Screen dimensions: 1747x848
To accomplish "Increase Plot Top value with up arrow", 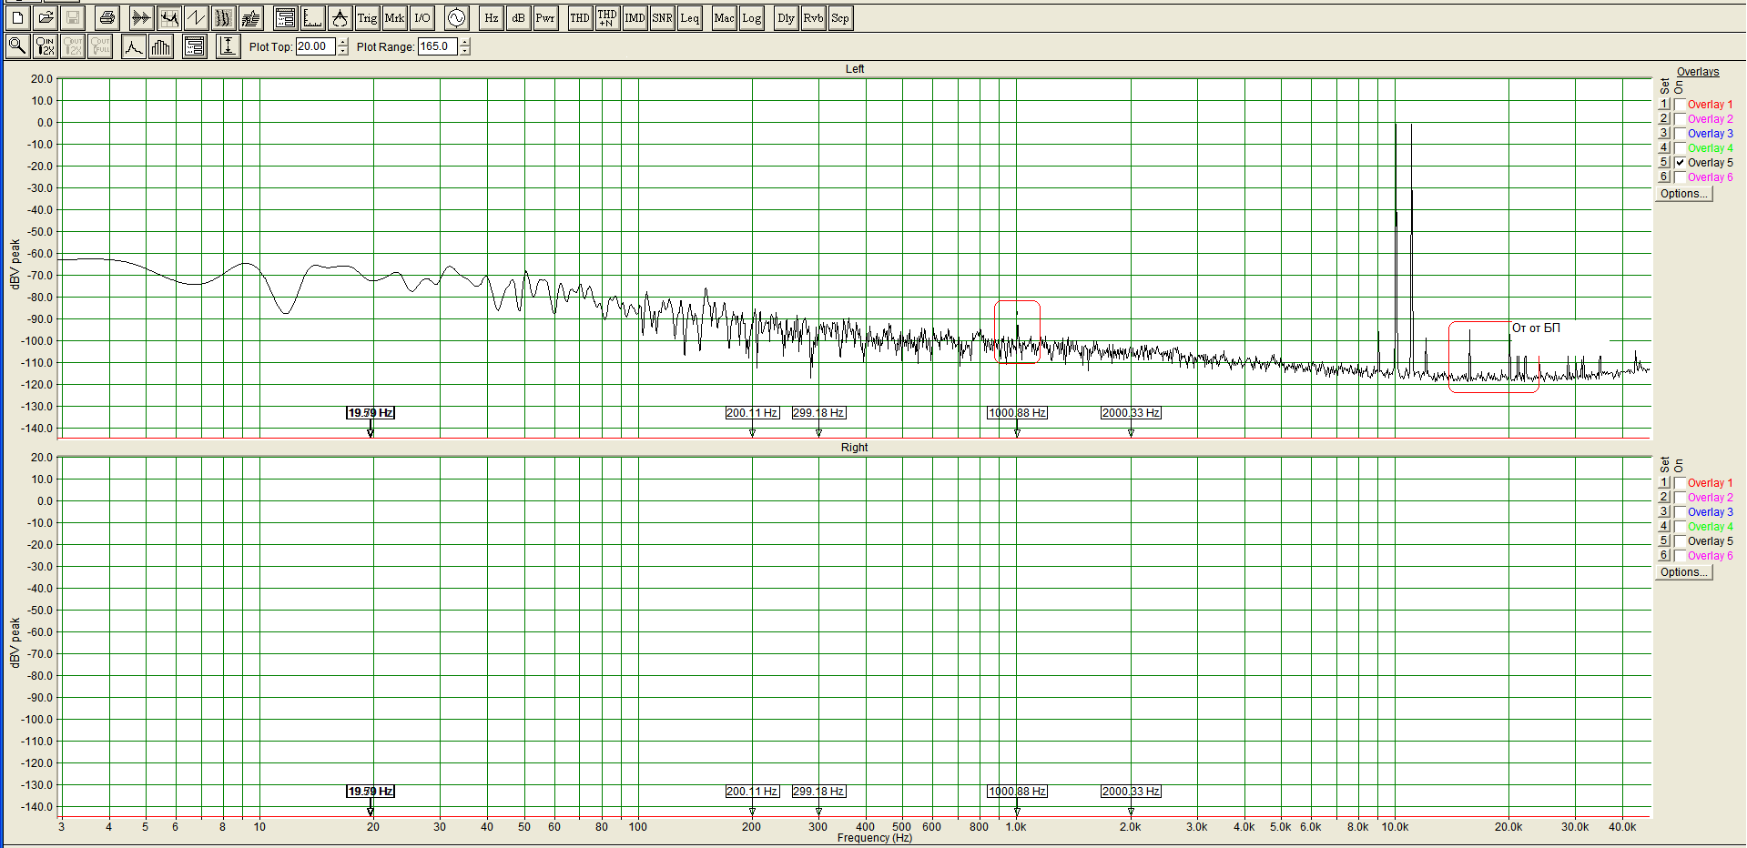I will (x=342, y=42).
